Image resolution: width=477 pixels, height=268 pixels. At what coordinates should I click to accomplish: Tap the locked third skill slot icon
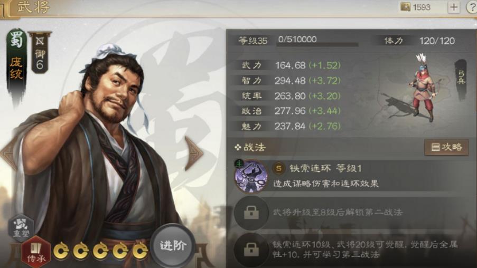point(251,250)
